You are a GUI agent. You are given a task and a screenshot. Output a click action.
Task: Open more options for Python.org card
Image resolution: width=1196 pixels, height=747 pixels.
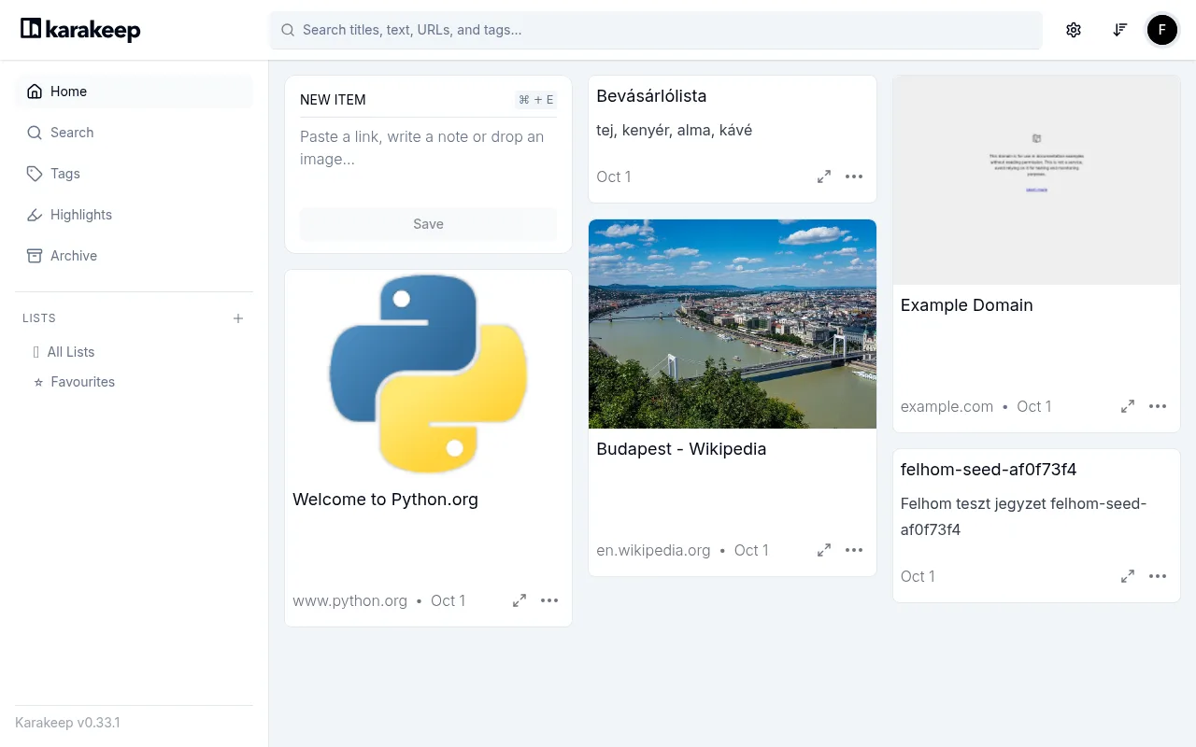coord(549,600)
